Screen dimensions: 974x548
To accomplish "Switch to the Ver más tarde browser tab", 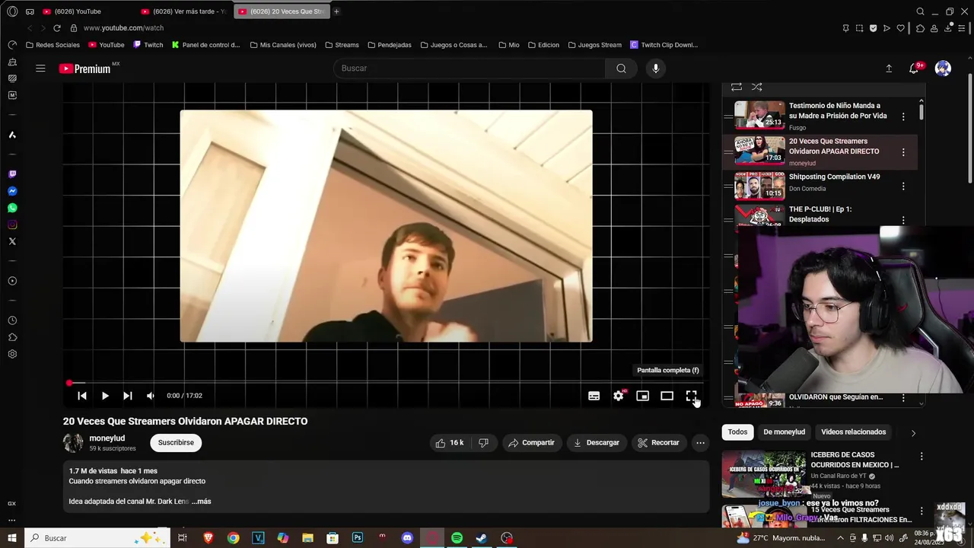I will point(183,11).
